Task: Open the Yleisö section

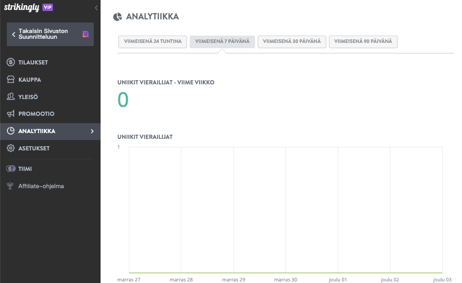Action: click(x=50, y=96)
